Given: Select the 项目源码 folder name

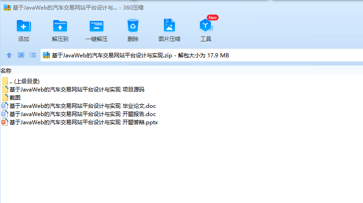Looking at the screenshot, I should coord(77,90).
